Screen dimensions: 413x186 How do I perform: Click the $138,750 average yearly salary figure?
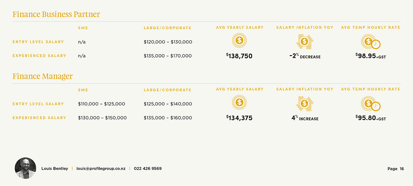click(239, 56)
